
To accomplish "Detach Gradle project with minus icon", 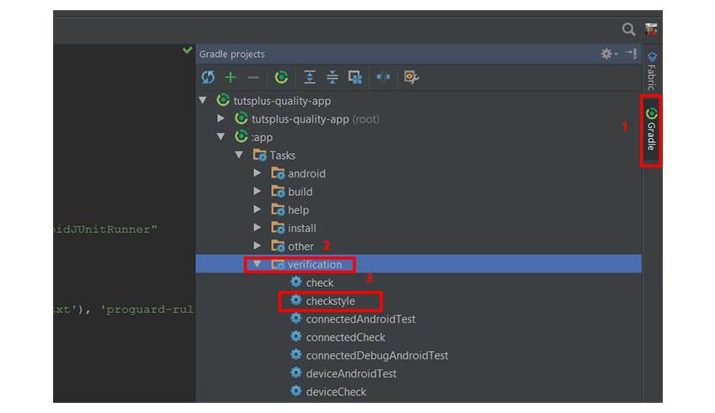I will (253, 77).
